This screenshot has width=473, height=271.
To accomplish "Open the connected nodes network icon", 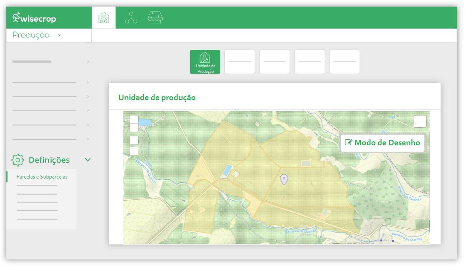I will click(x=131, y=18).
